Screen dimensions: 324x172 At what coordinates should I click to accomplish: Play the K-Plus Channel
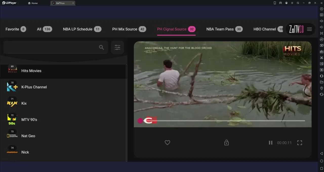[63, 87]
